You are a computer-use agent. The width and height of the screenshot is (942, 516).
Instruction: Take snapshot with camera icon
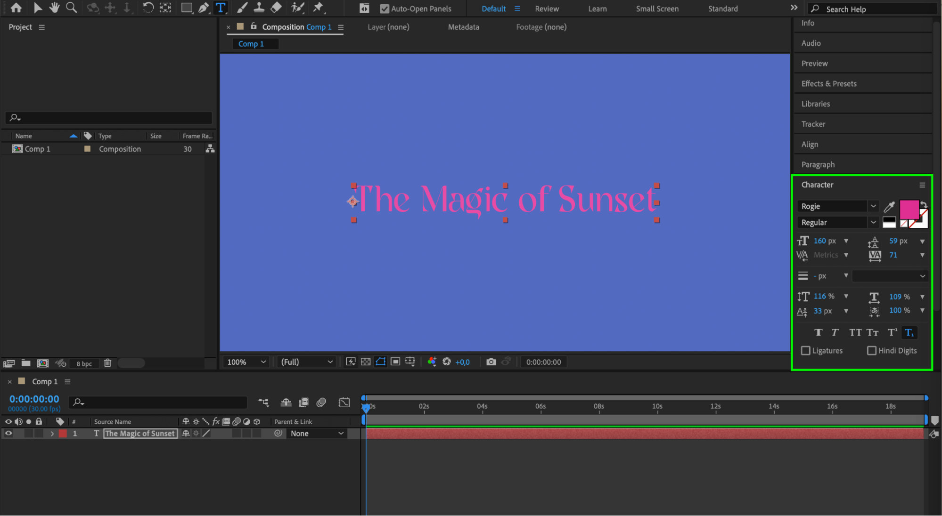coord(491,362)
